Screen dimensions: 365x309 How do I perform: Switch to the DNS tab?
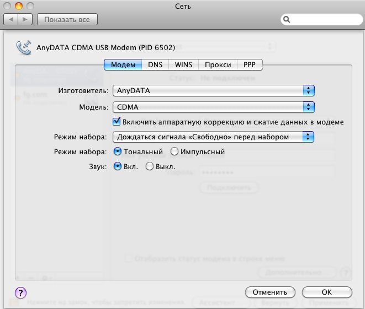(x=155, y=64)
